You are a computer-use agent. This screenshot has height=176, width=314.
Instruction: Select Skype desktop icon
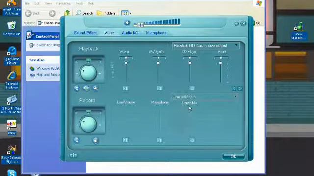pyautogui.click(x=12, y=173)
